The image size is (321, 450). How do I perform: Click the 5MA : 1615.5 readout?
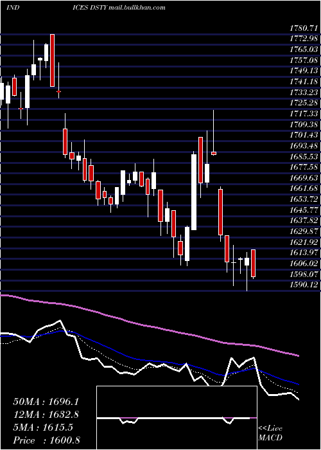click(43, 428)
